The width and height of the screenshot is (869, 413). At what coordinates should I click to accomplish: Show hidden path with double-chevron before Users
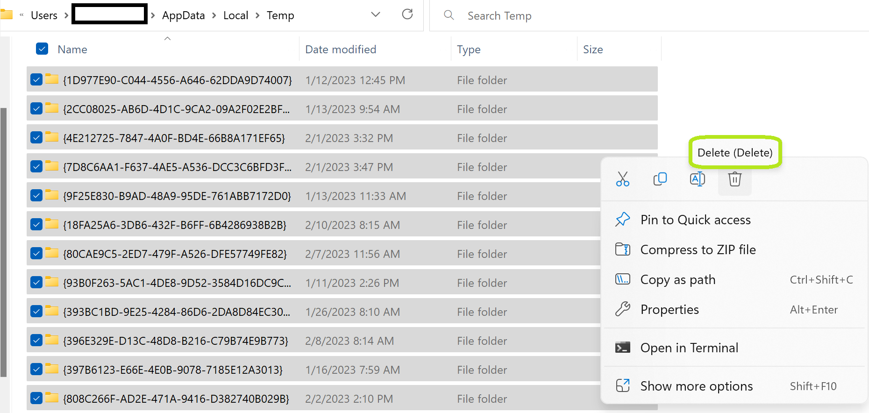point(21,15)
